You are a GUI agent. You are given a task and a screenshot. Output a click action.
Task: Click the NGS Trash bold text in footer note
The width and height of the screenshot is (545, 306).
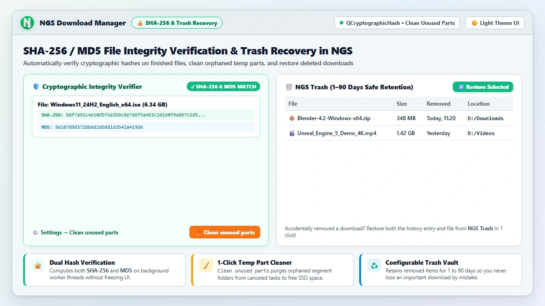click(480, 228)
